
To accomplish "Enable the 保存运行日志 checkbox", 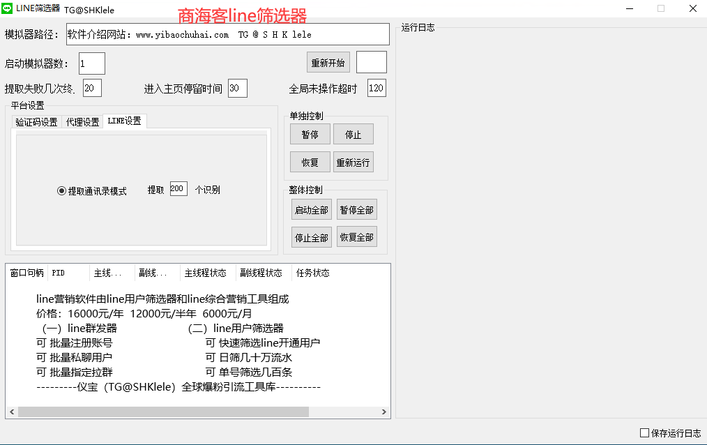I will pyautogui.click(x=645, y=433).
